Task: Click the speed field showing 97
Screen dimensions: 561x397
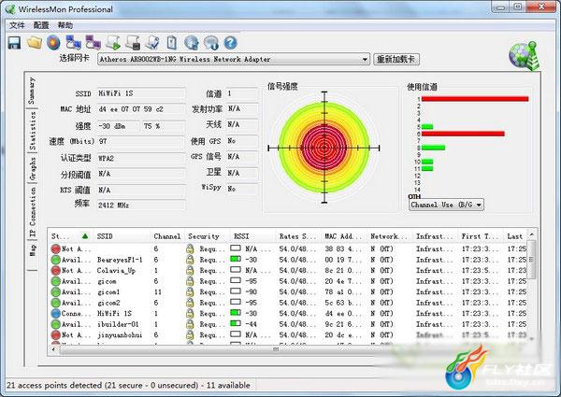Action: pos(141,141)
